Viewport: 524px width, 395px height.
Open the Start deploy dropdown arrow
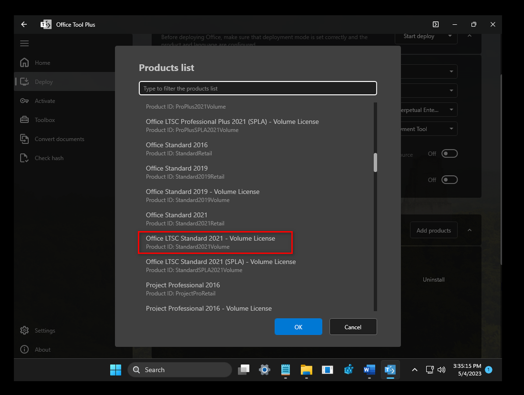point(450,36)
